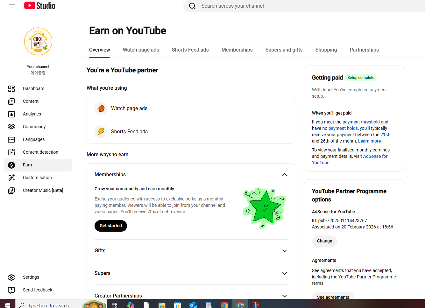Open Settings gear icon in sidebar
Image resolution: width=425 pixels, height=308 pixels.
click(x=11, y=277)
